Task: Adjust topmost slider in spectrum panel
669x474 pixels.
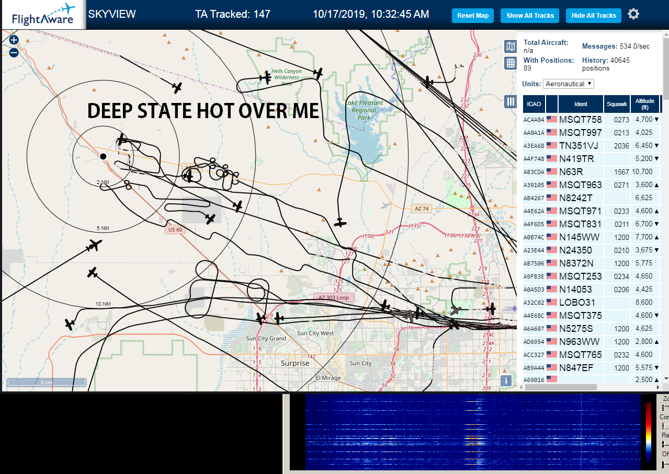Action: [x=665, y=408]
